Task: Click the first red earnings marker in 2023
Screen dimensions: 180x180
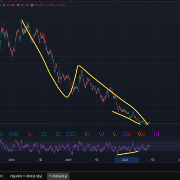Action: tap(30, 134)
